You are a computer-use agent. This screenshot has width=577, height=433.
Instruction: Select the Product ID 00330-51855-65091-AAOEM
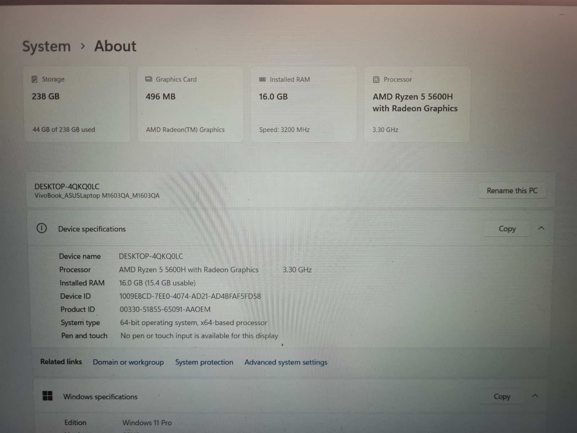coord(165,309)
